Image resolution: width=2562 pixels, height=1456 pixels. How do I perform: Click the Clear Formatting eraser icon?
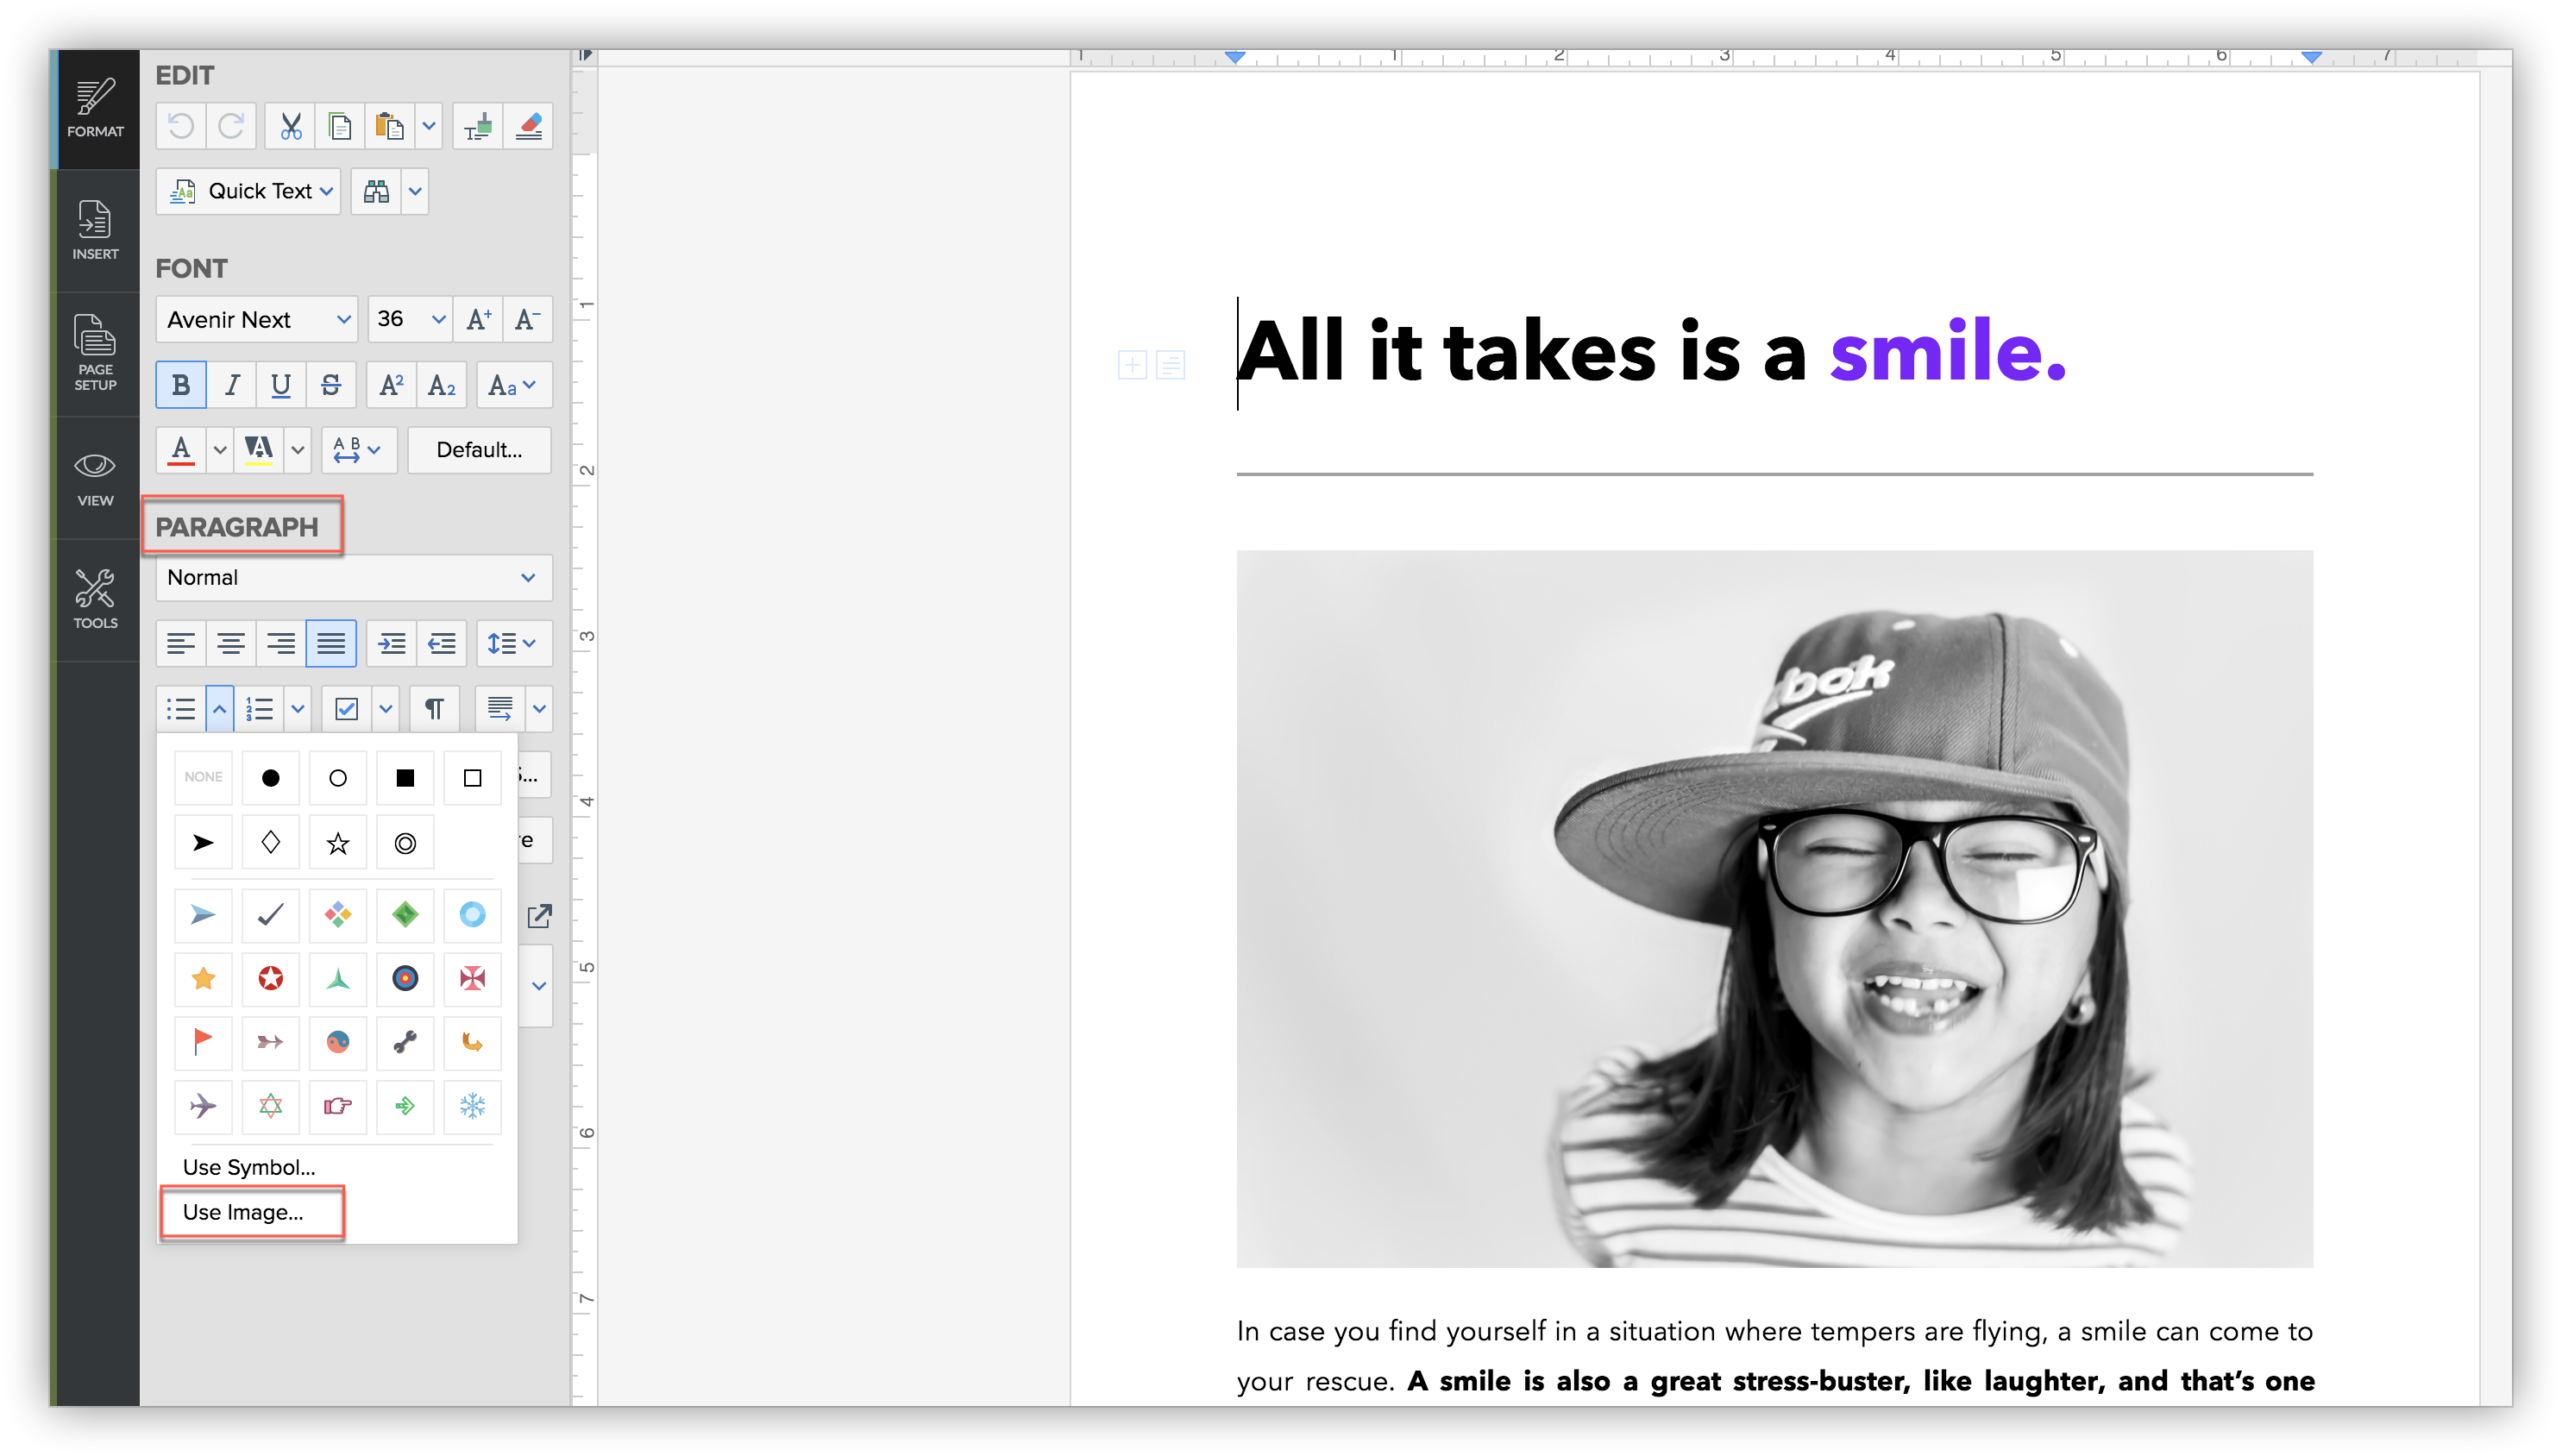(x=528, y=126)
